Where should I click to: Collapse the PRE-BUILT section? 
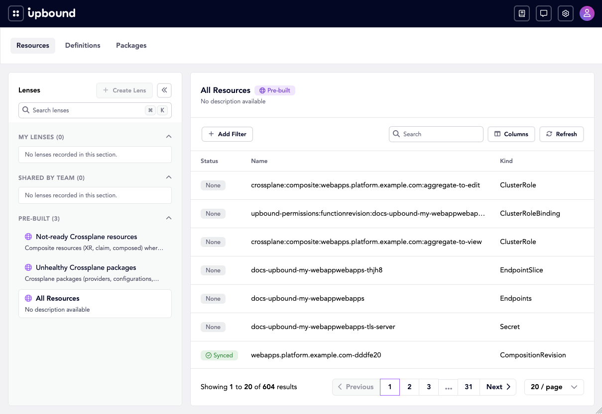tap(169, 218)
